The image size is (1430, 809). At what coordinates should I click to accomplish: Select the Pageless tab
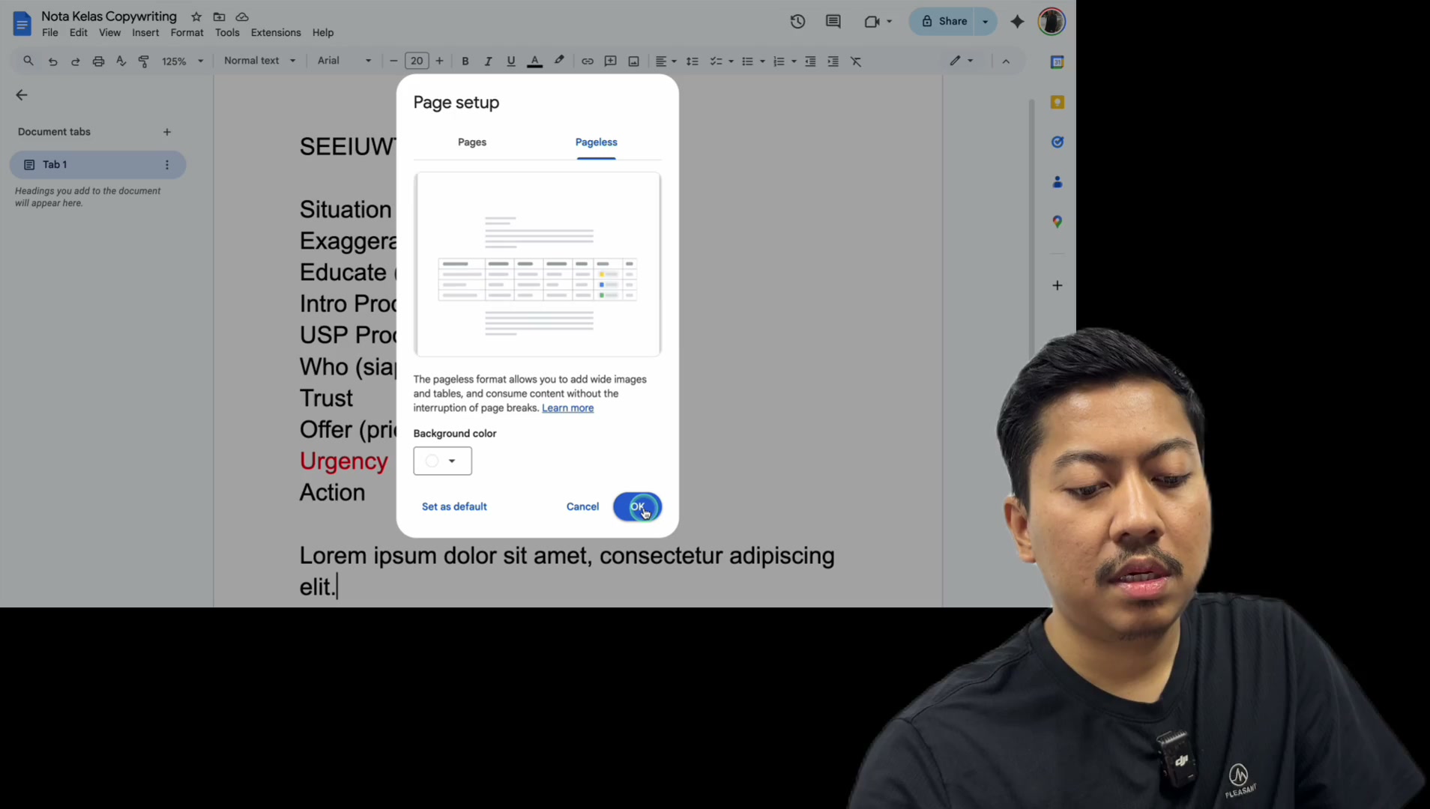pos(597,142)
